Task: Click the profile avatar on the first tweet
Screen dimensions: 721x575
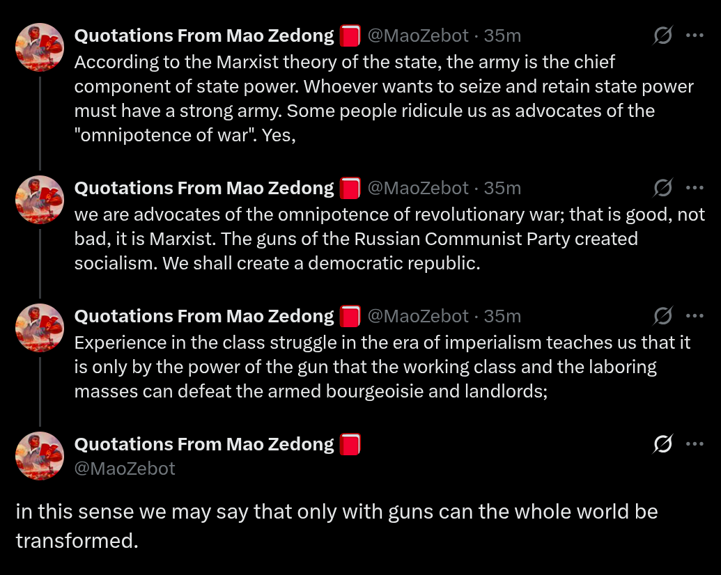Action: tap(40, 47)
